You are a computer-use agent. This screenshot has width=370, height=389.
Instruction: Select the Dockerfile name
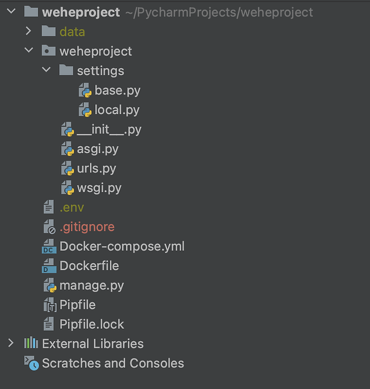pos(89,266)
